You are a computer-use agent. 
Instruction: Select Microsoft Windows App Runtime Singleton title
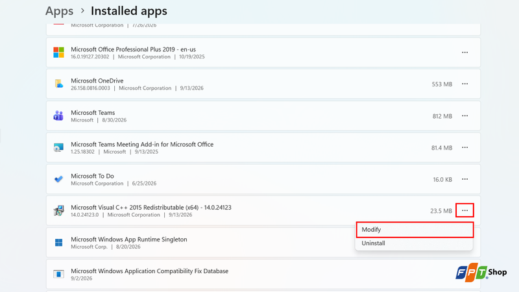click(128, 239)
